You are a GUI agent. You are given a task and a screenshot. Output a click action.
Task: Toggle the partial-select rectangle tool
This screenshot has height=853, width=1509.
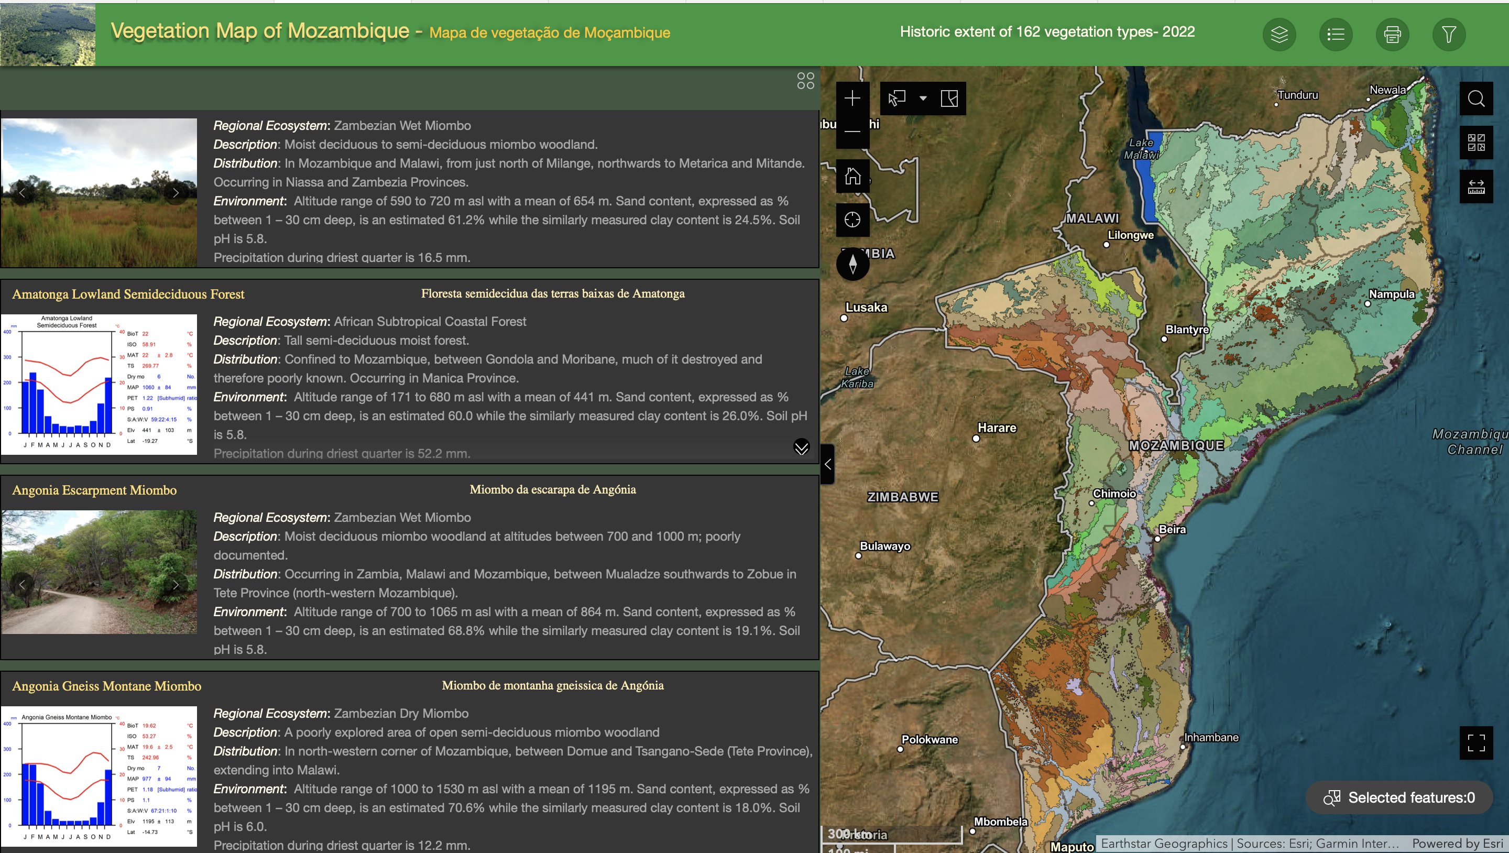pos(949,99)
